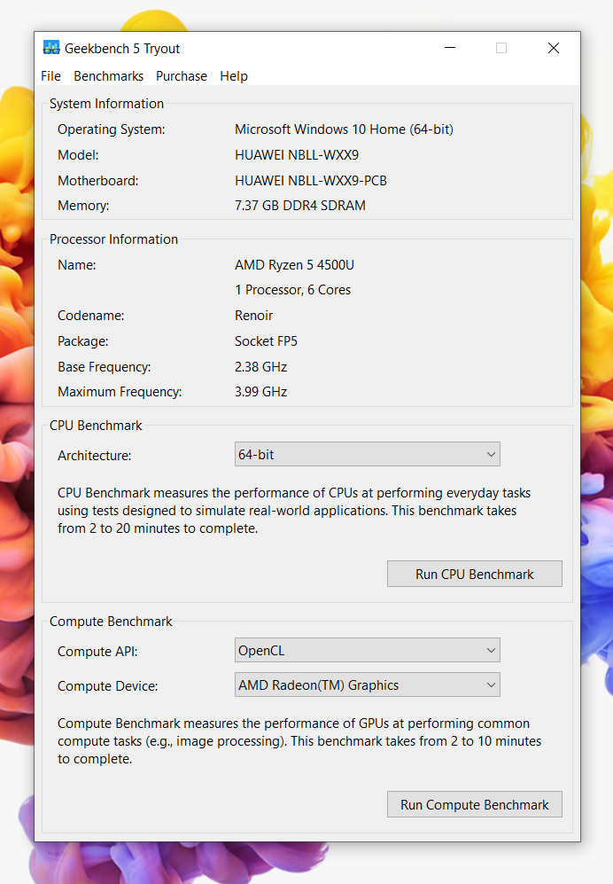Click the Motherboard HUAWEI NBLL-WXX9-PCB value
Screen dimensions: 613x884
point(311,181)
